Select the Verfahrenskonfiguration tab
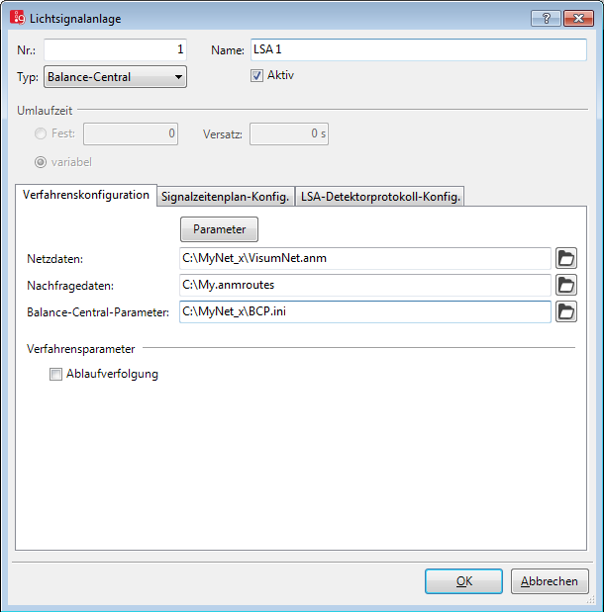604x612 pixels. point(86,196)
